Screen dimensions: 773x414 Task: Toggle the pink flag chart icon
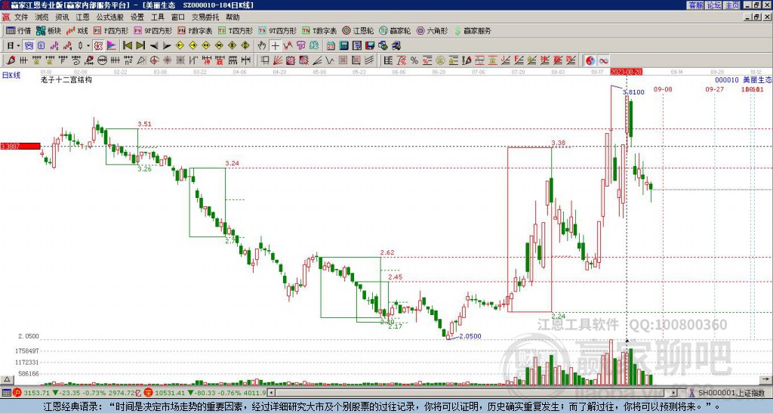click(112, 46)
